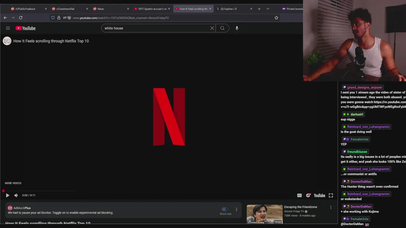Toggle closed captions in the player
This screenshot has width=406, height=228.
pos(299,195)
